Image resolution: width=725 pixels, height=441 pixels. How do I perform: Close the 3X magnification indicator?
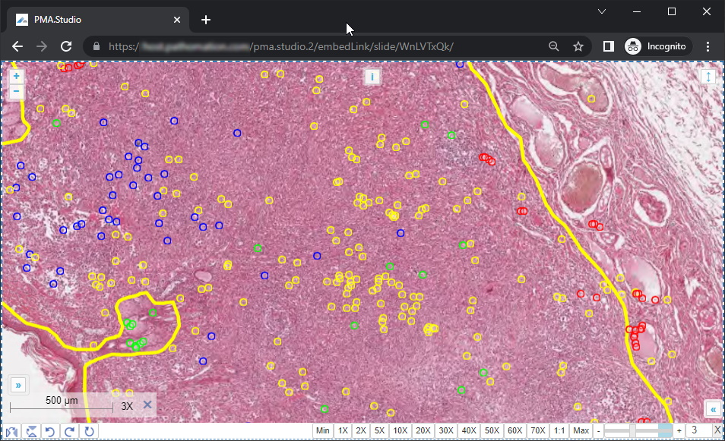[147, 405]
